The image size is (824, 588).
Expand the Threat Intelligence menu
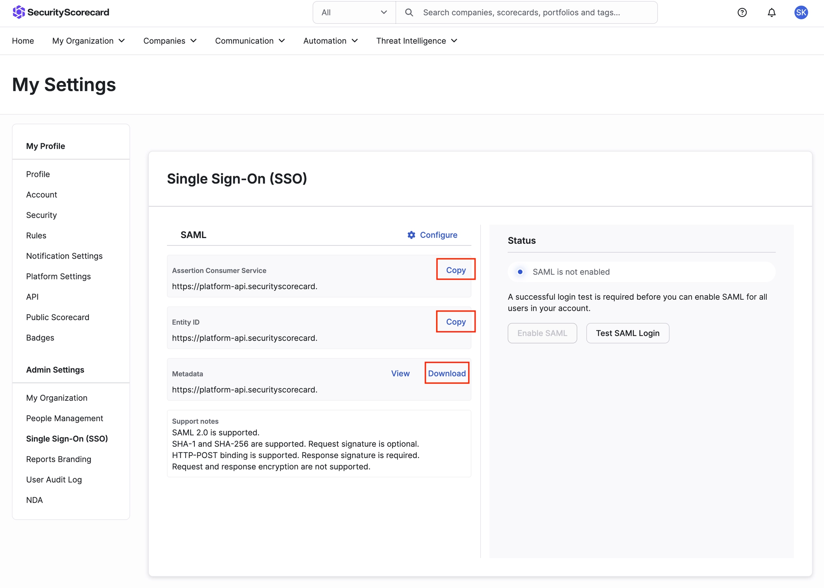(416, 41)
